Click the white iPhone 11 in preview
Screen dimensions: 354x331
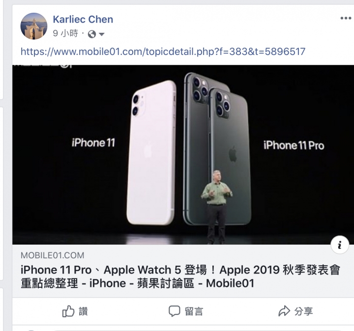tap(151, 153)
